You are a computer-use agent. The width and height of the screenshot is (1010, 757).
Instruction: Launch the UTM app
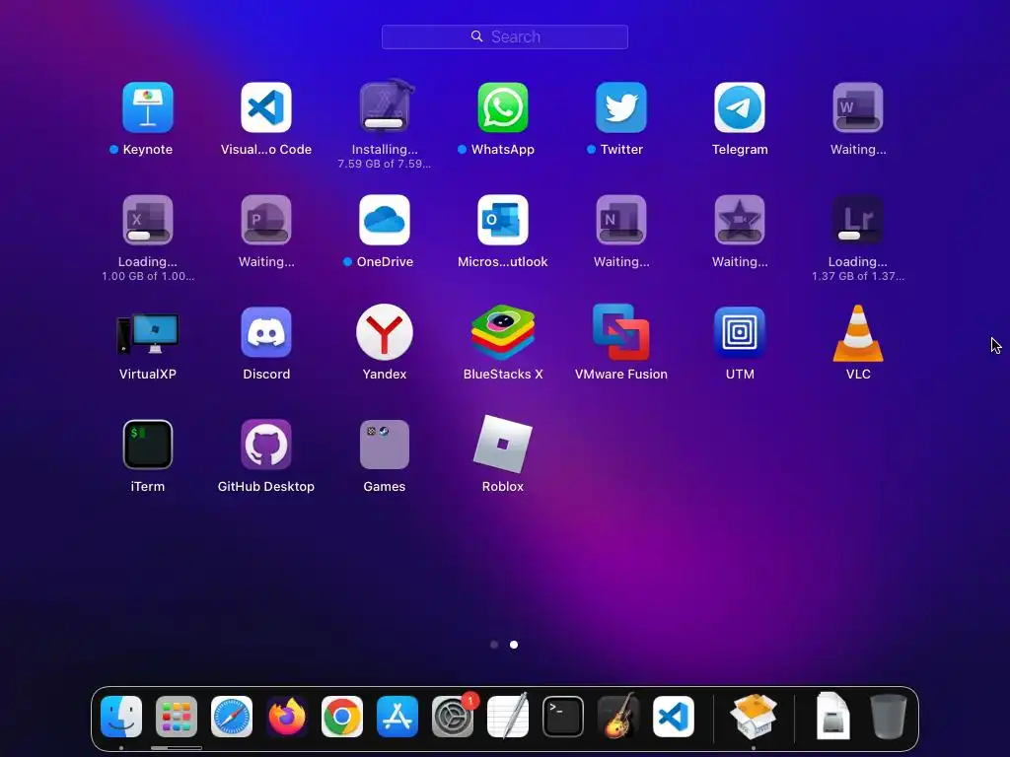click(740, 332)
